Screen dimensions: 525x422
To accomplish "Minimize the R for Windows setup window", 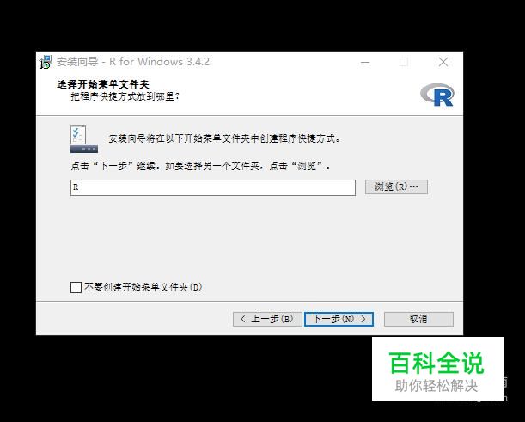I will pyautogui.click(x=365, y=62).
